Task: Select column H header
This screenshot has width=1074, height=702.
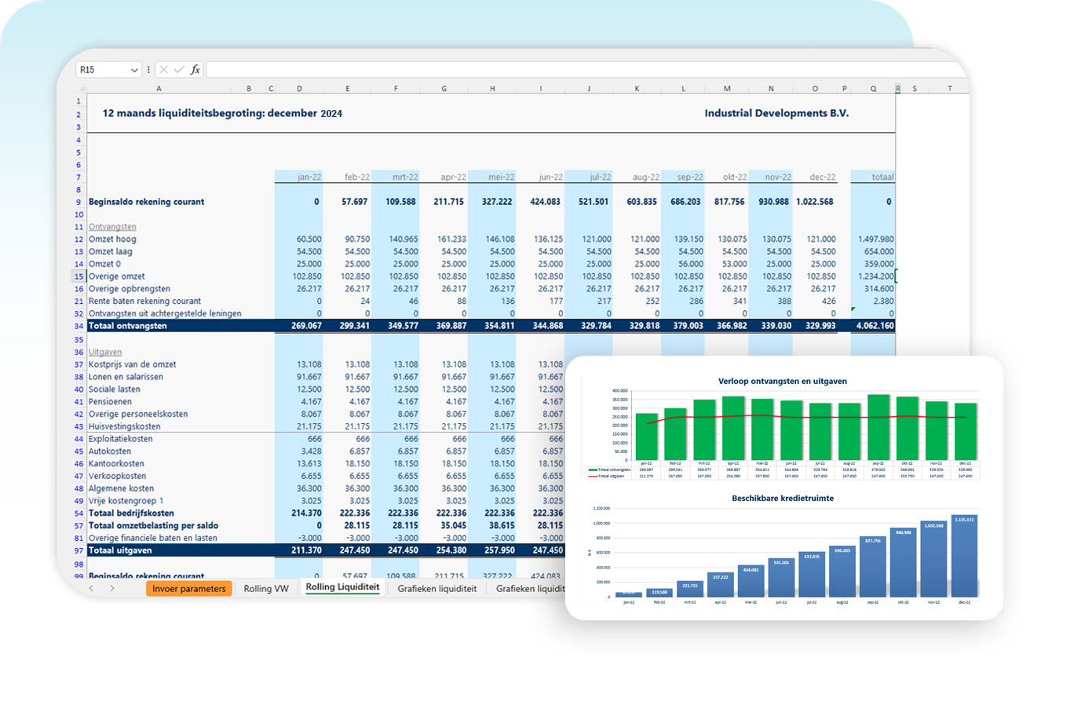Action: click(492, 89)
